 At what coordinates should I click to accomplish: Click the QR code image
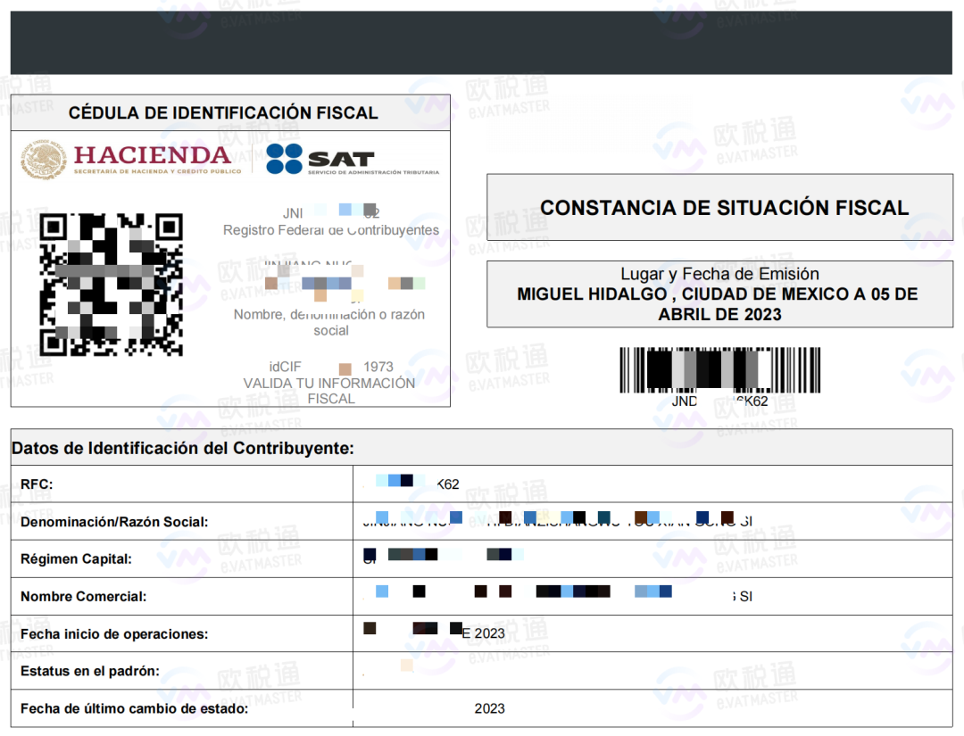click(112, 285)
